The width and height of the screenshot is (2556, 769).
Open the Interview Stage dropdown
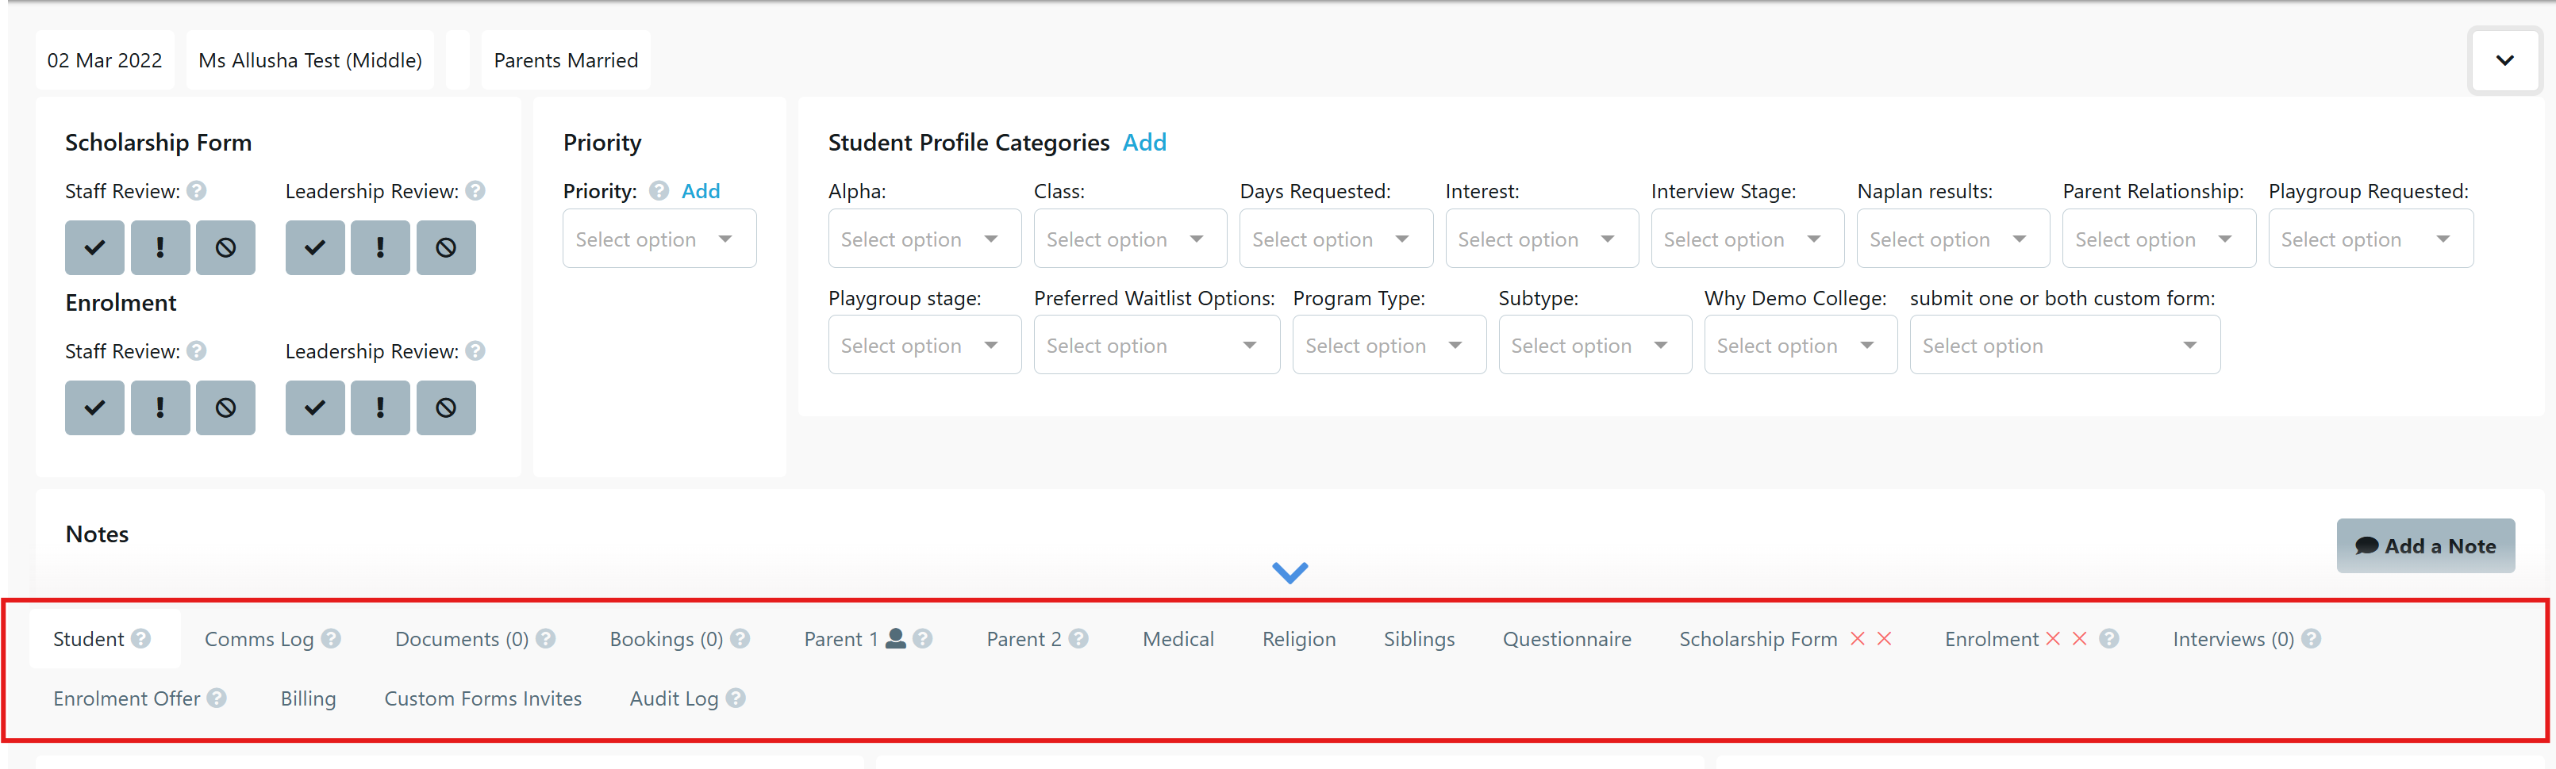coord(1745,239)
